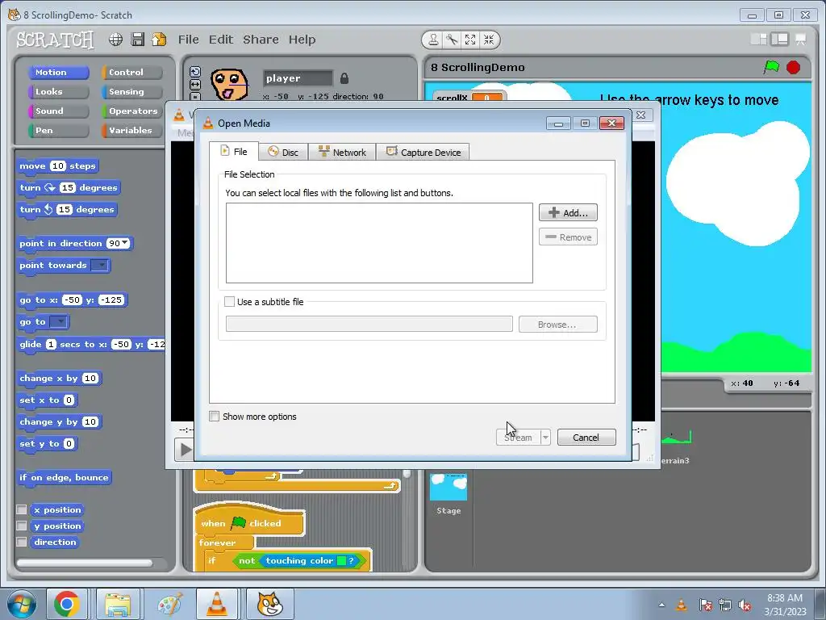Enable 'Use a subtitle file' checkbox
Screen dimensions: 826x620
click(x=229, y=302)
